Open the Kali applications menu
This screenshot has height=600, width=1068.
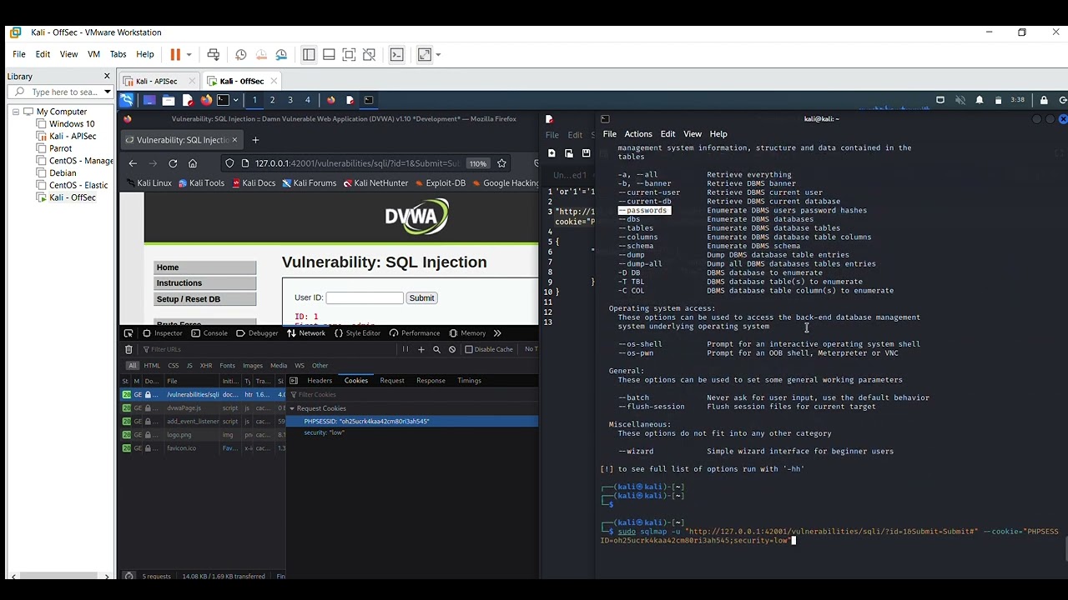coord(126,100)
